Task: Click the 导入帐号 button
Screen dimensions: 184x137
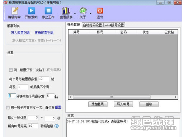Action: tap(123, 104)
